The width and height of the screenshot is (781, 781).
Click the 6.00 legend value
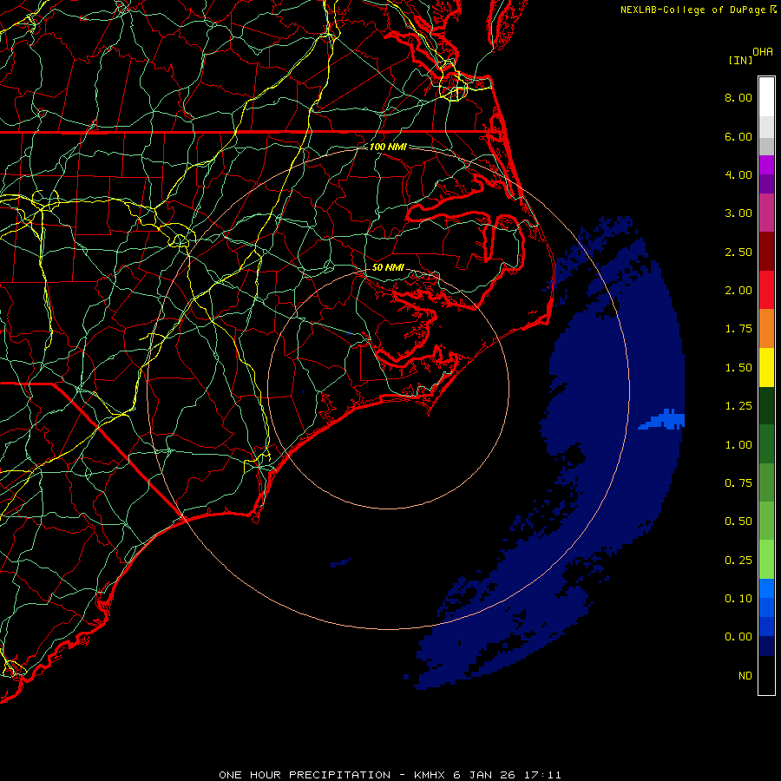(738, 136)
